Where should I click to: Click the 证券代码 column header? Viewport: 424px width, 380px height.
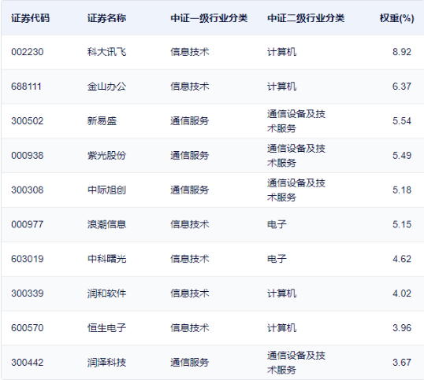(30, 18)
